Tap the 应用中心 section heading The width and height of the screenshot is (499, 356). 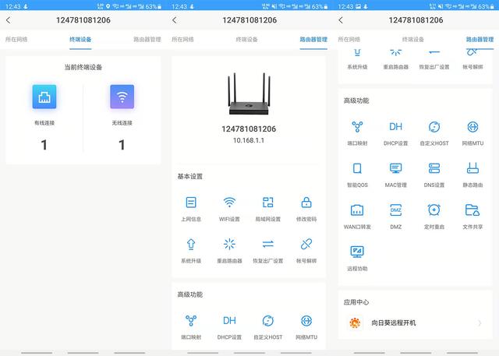pos(356,302)
